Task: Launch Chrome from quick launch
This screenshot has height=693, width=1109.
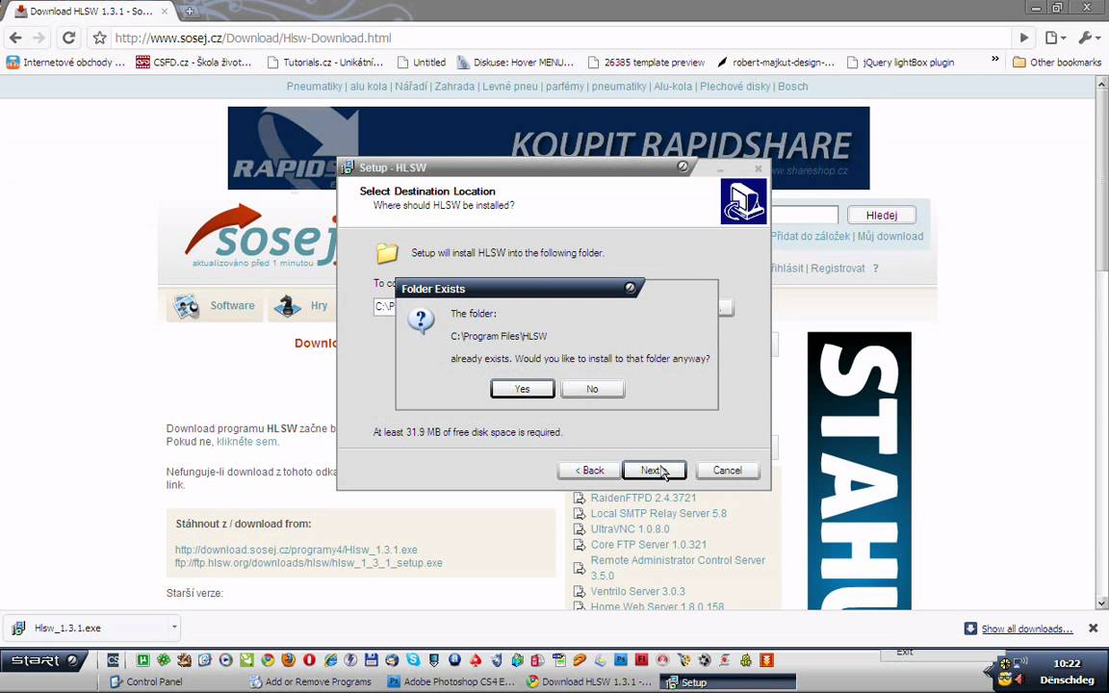Action: point(268,660)
